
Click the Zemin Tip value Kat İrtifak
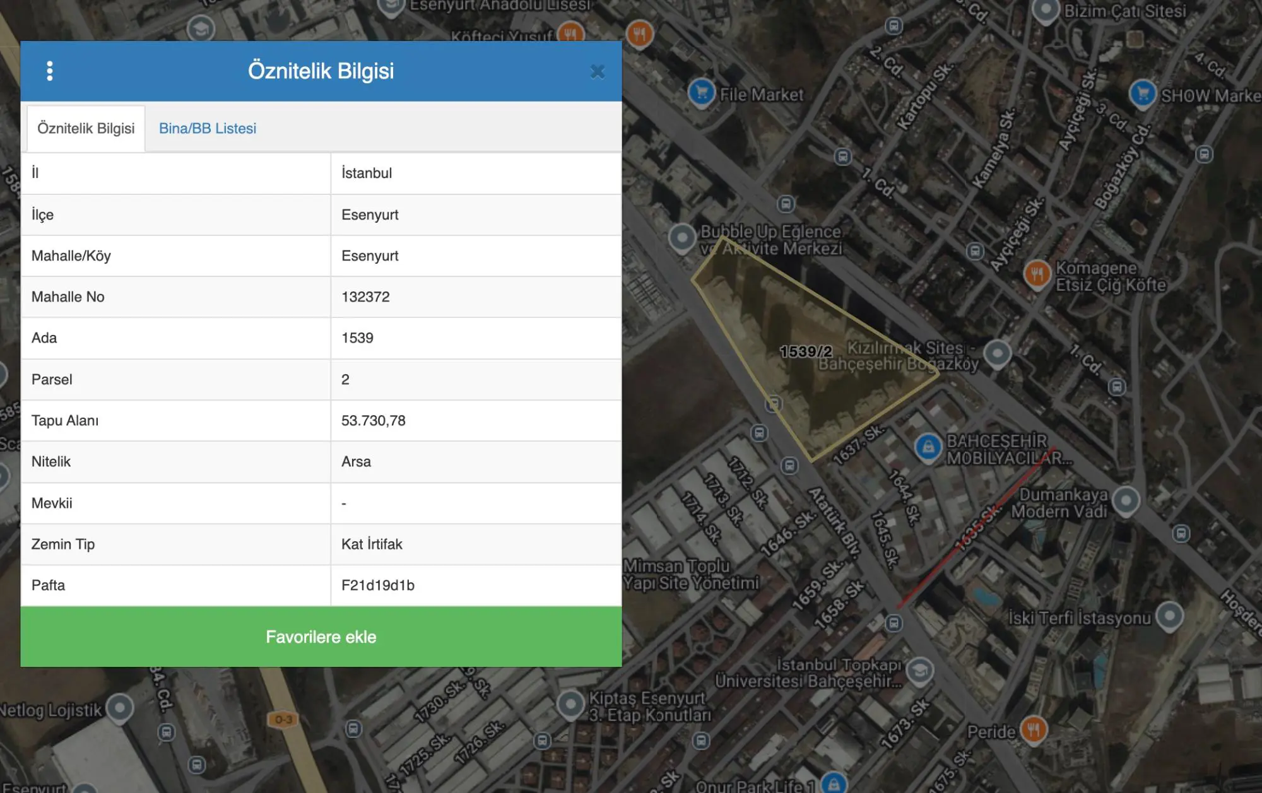pos(372,544)
